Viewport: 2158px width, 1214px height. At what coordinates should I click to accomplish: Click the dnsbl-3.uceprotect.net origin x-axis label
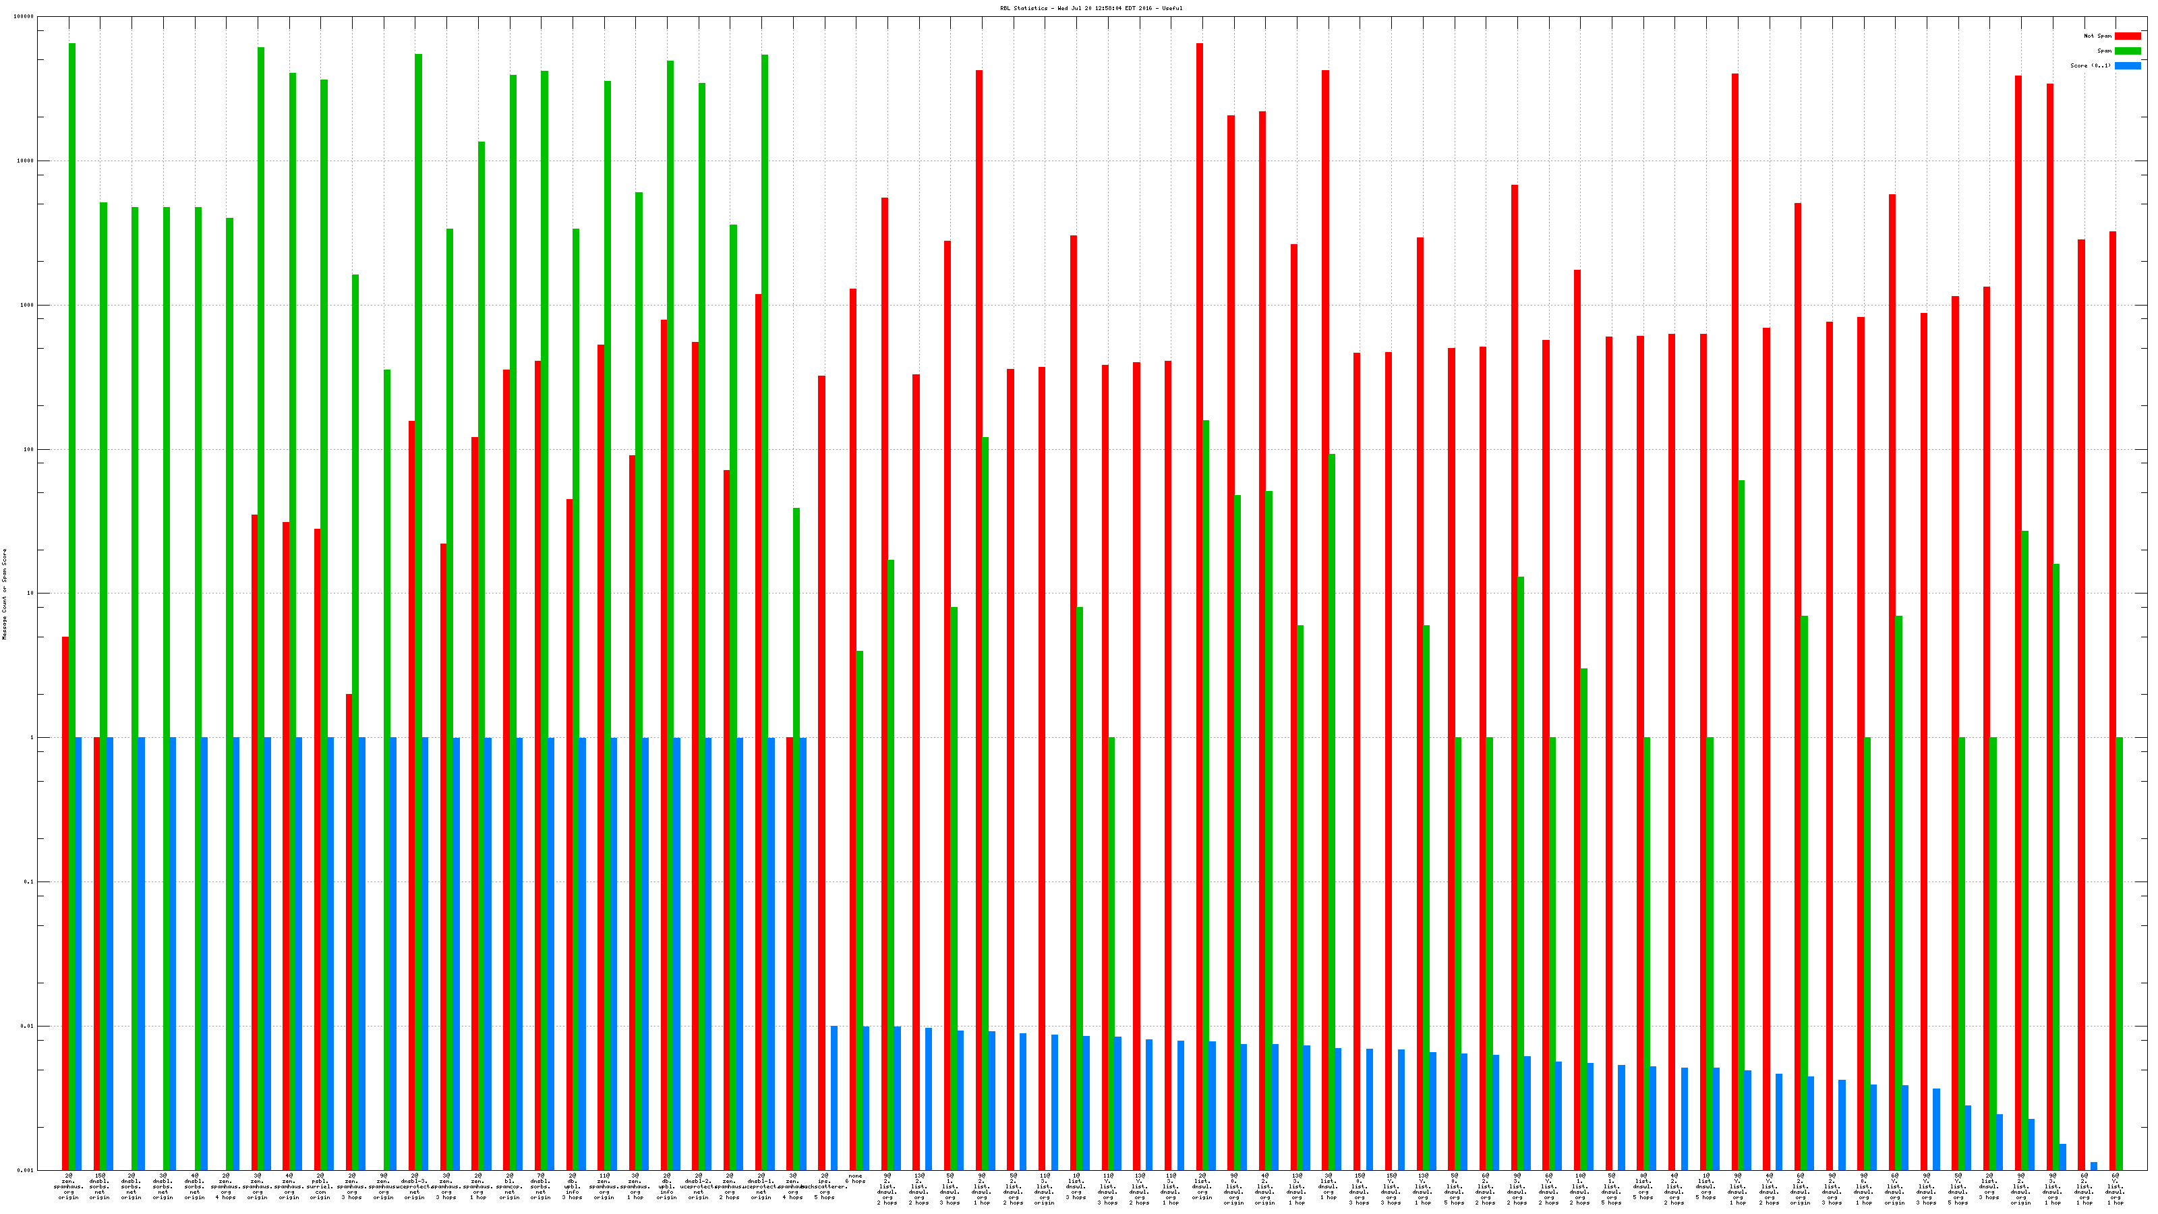415,1186
